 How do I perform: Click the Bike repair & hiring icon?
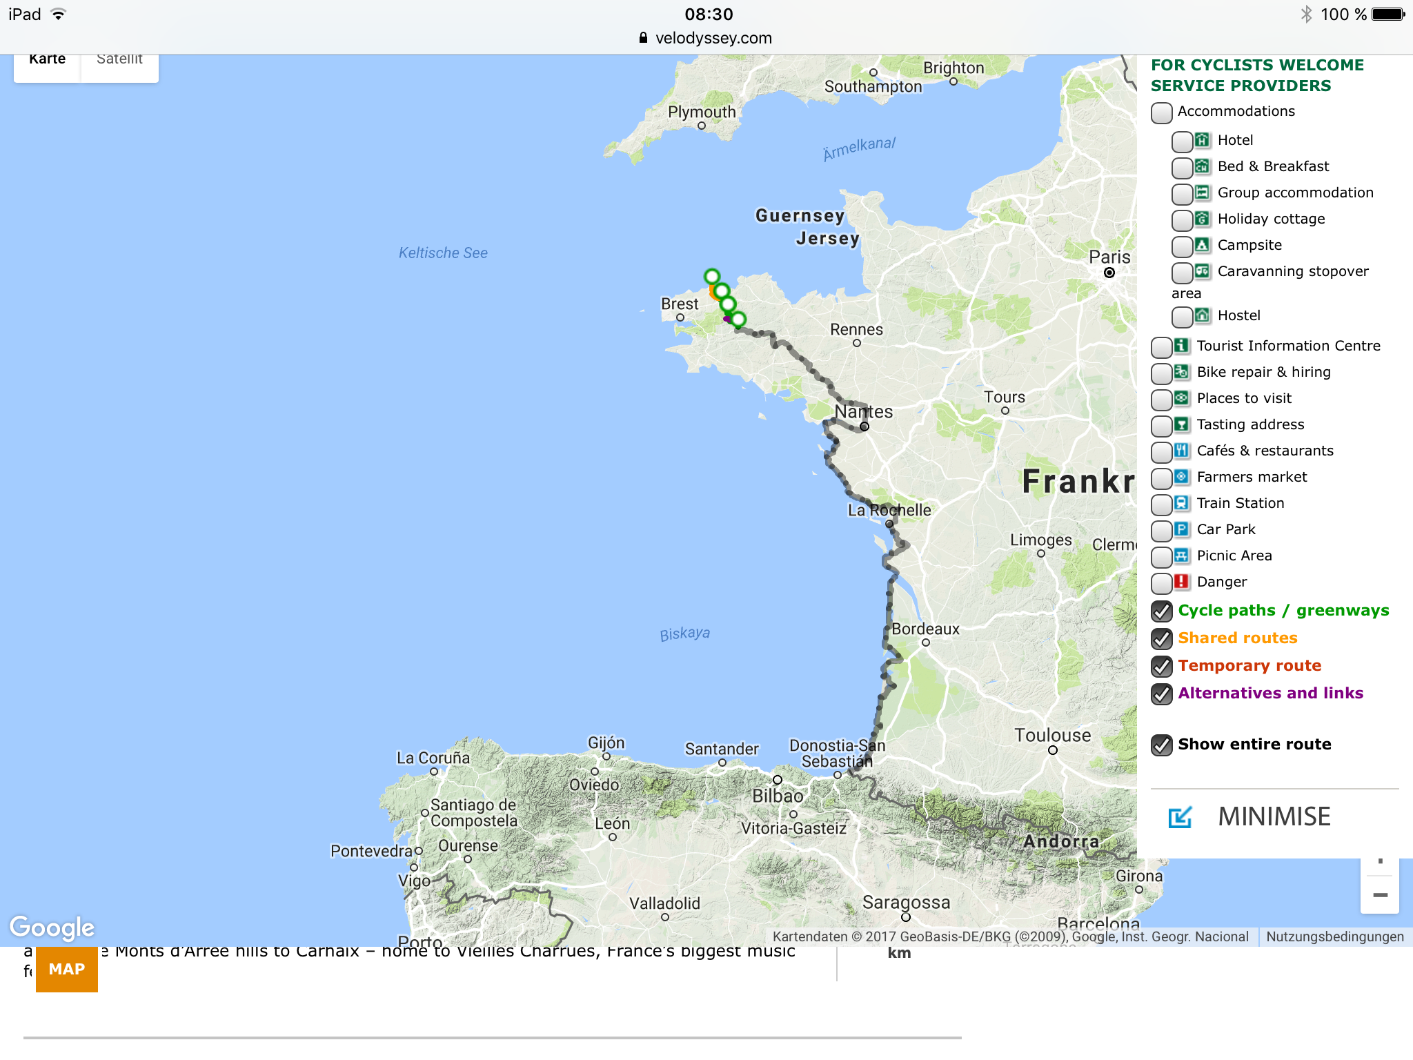(x=1181, y=372)
